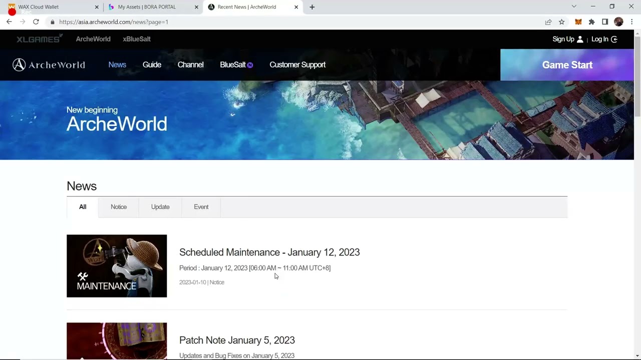Open the Maintenance article thumbnail
Viewport: 641px width, 360px height.
coord(117,266)
